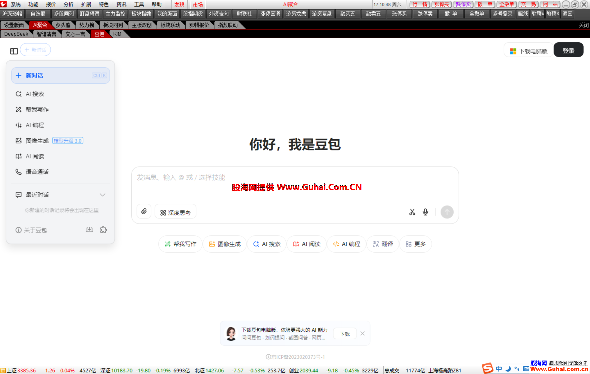Open AI 阅读 in sidebar
The width and height of the screenshot is (590, 374).
click(x=61, y=156)
